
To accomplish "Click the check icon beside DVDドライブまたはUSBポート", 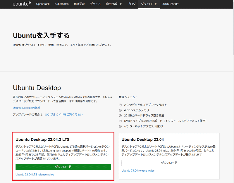I will [x=120, y=121].
